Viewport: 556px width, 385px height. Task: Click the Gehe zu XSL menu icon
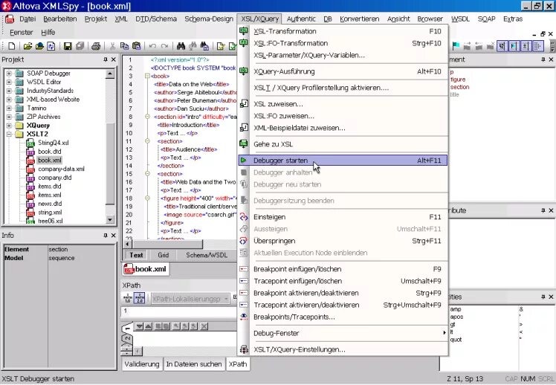244,144
